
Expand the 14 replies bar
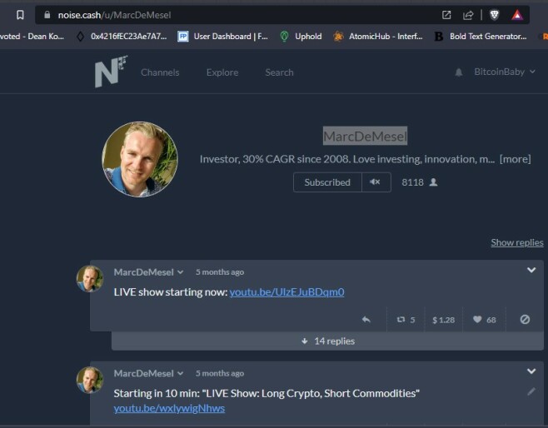pos(327,341)
